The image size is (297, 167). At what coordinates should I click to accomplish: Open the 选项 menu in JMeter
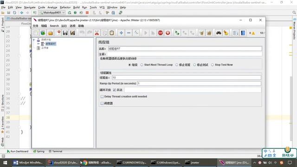(x=72, y=26)
